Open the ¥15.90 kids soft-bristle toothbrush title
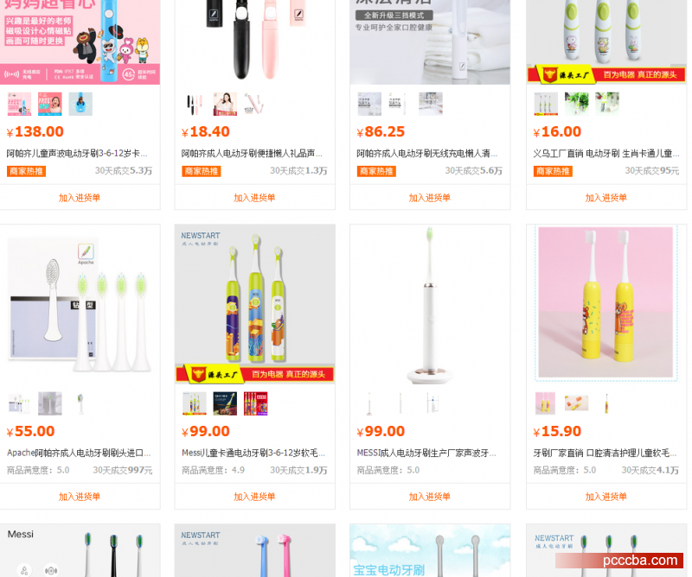 click(x=605, y=453)
